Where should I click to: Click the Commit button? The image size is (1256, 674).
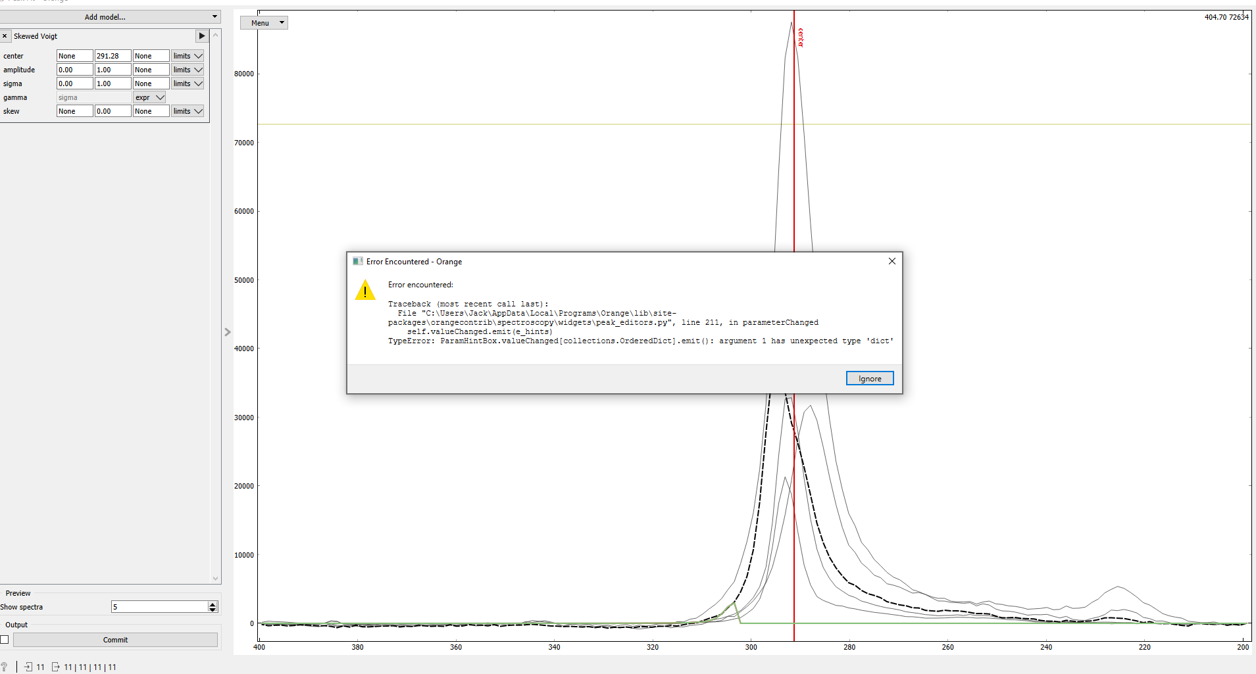(115, 639)
